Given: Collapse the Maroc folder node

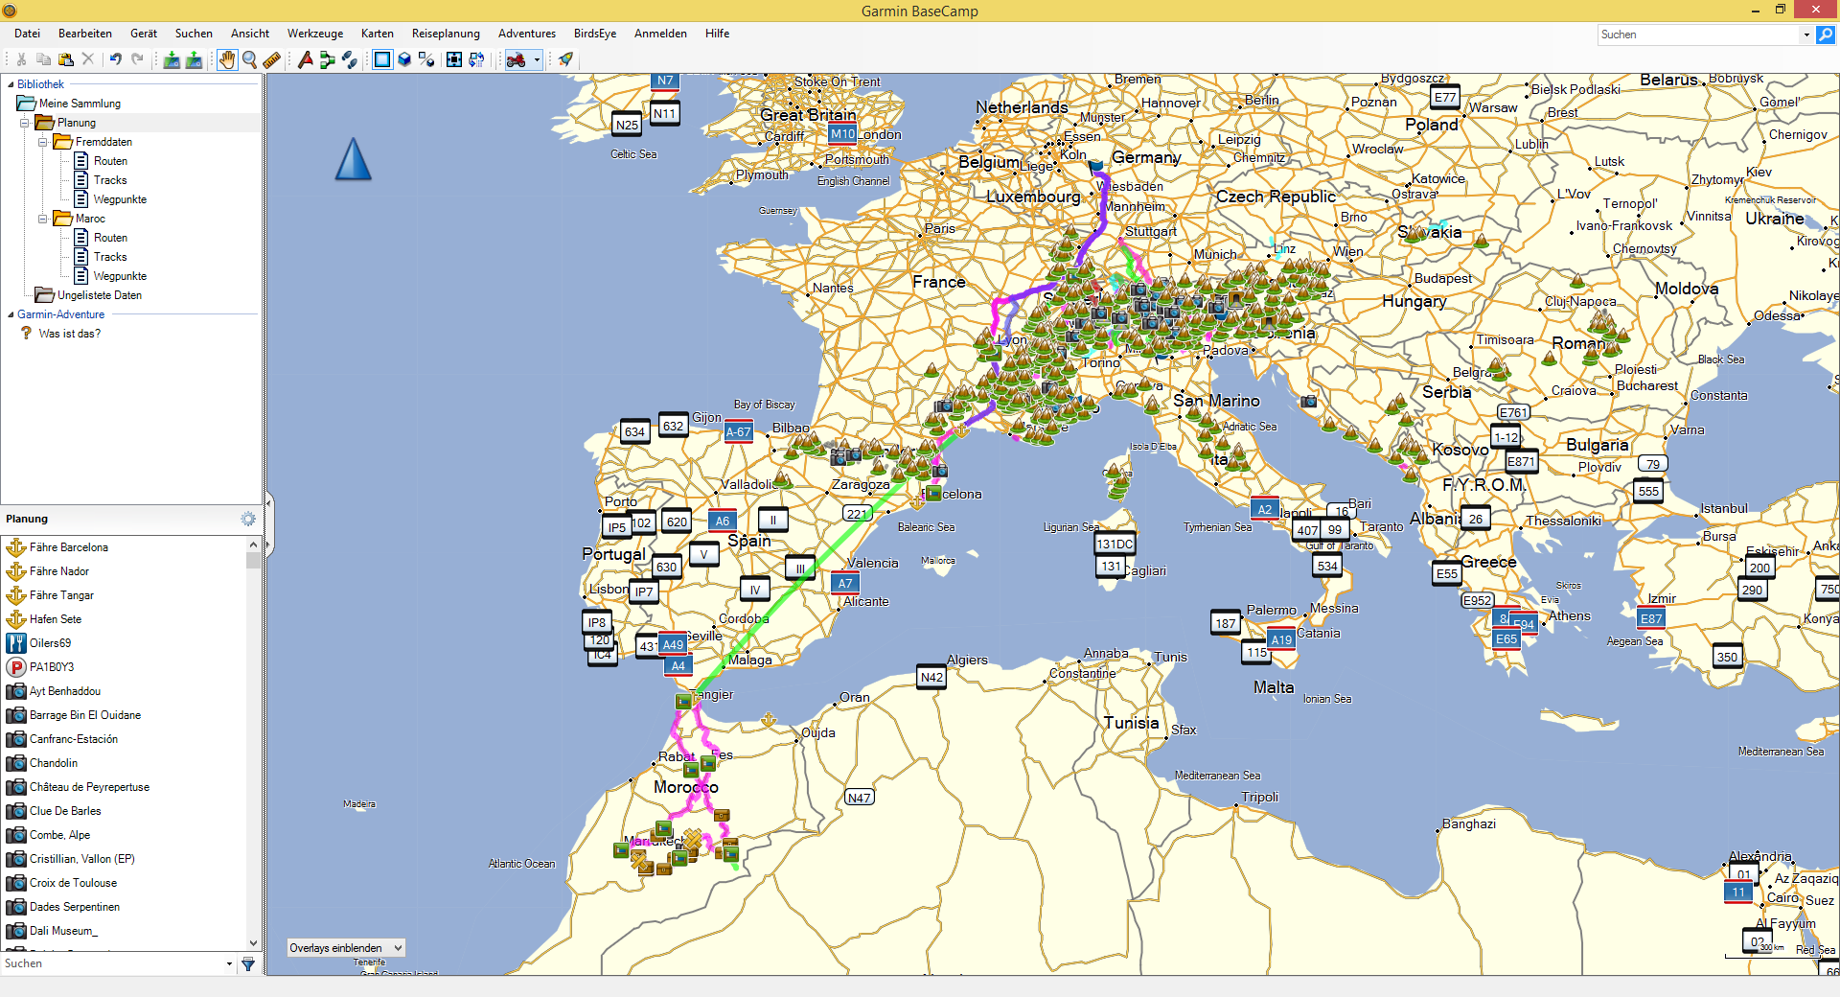Looking at the screenshot, I should (x=43, y=219).
